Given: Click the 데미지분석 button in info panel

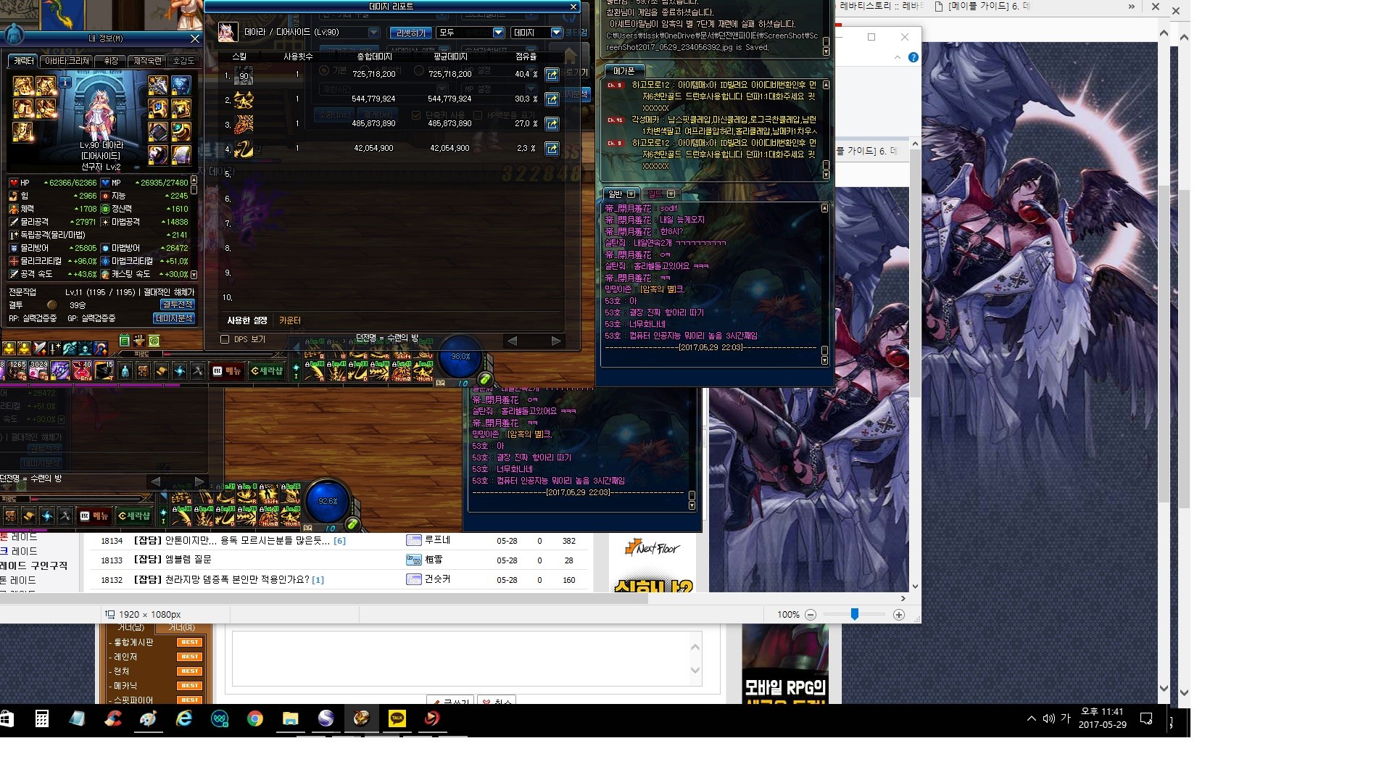Looking at the screenshot, I should click(174, 318).
